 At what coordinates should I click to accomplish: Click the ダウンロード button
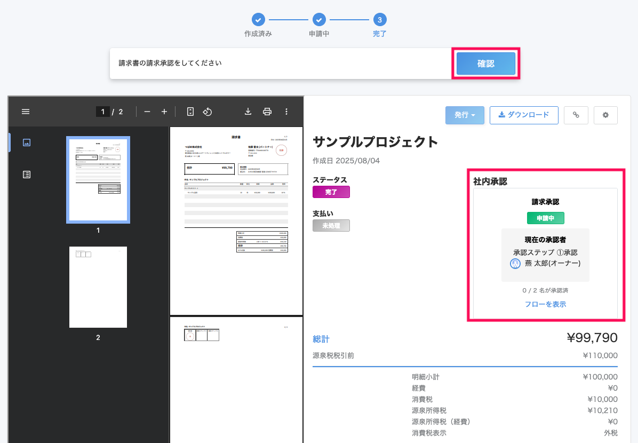524,115
